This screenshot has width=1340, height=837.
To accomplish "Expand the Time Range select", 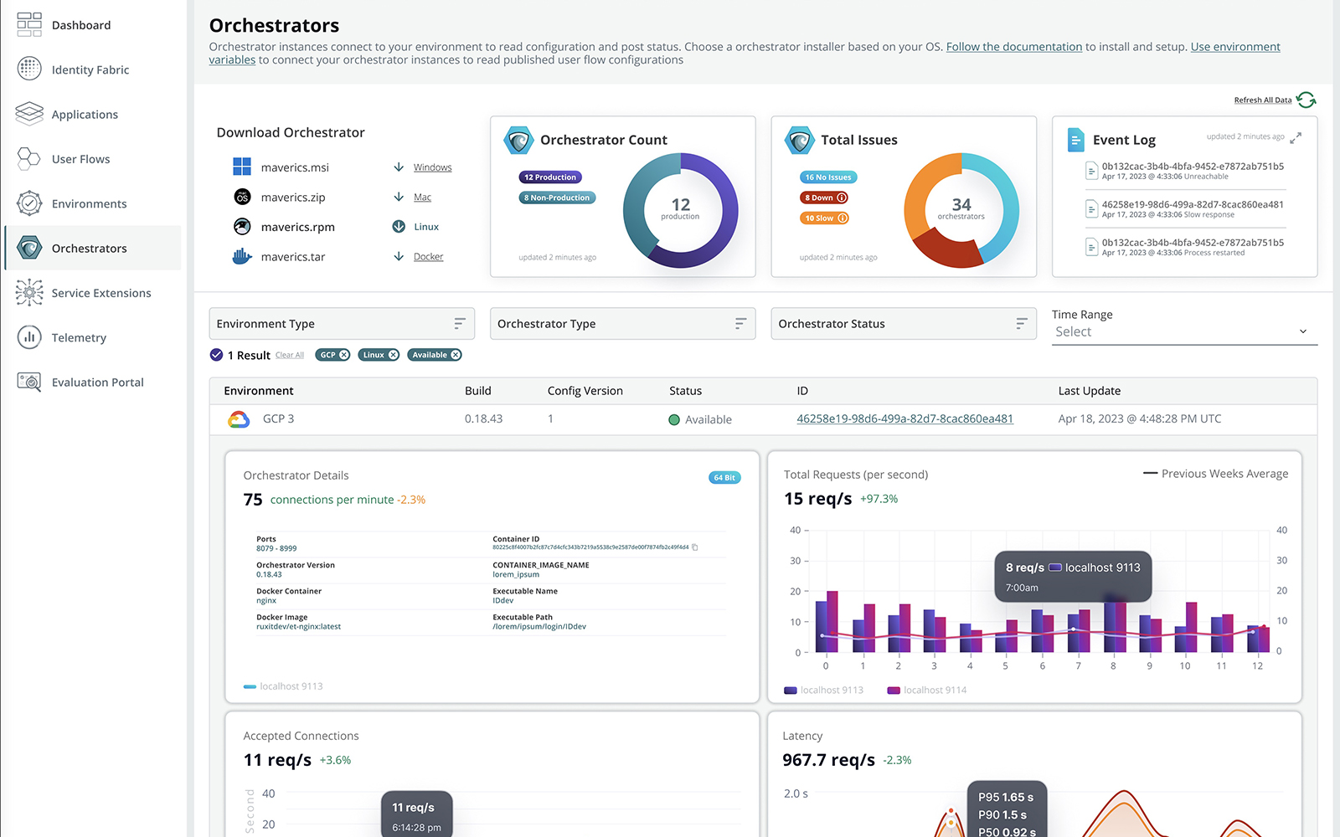I will pyautogui.click(x=1183, y=332).
